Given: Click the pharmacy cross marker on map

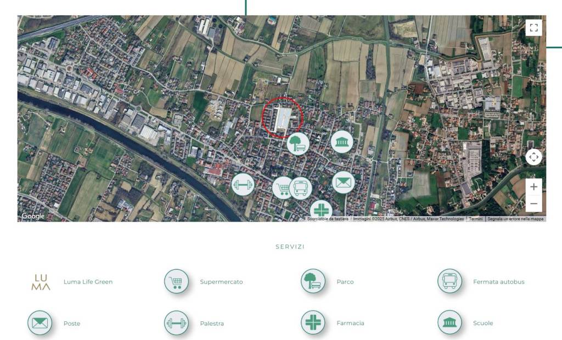Looking at the screenshot, I should tap(321, 211).
